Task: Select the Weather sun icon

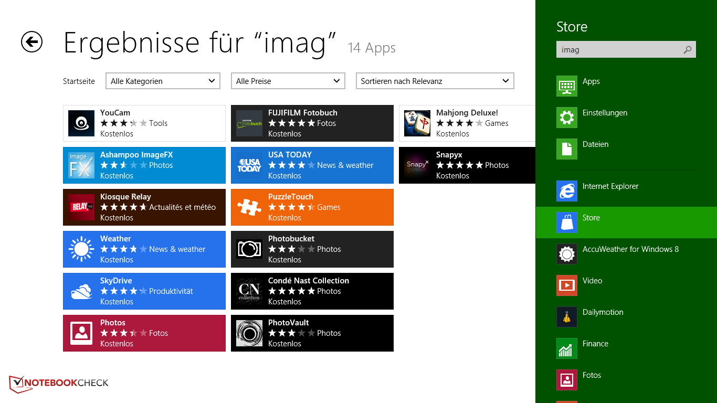Action: 81,249
